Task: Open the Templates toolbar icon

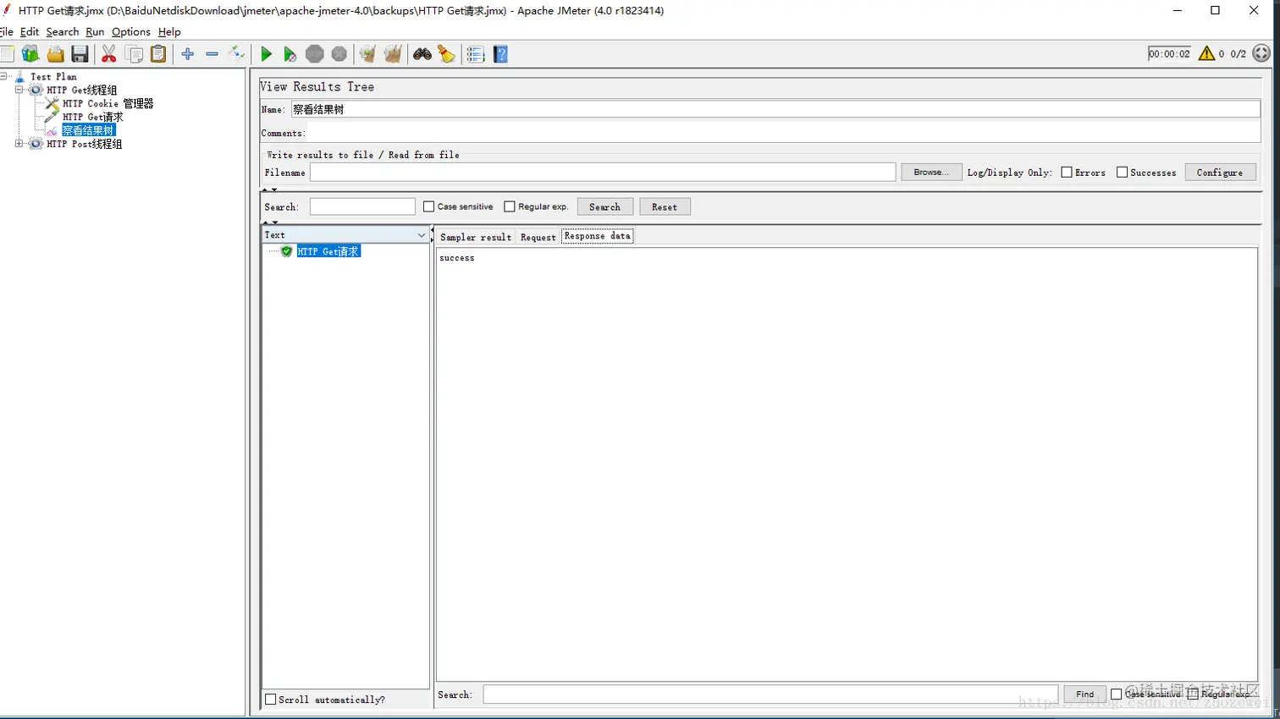Action: point(30,54)
